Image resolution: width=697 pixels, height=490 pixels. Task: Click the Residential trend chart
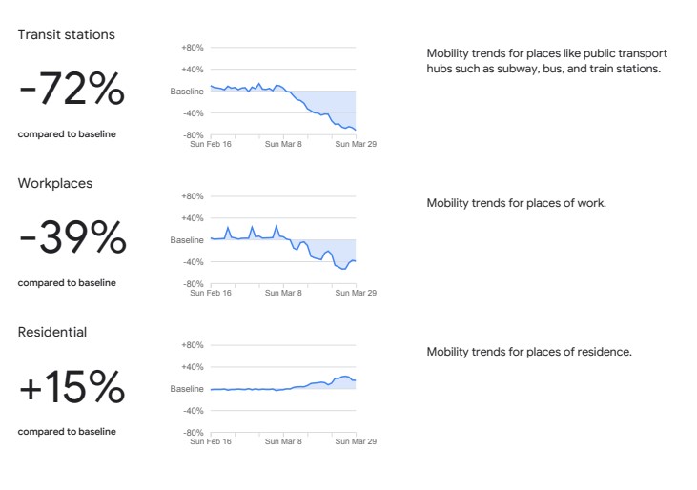282,389
